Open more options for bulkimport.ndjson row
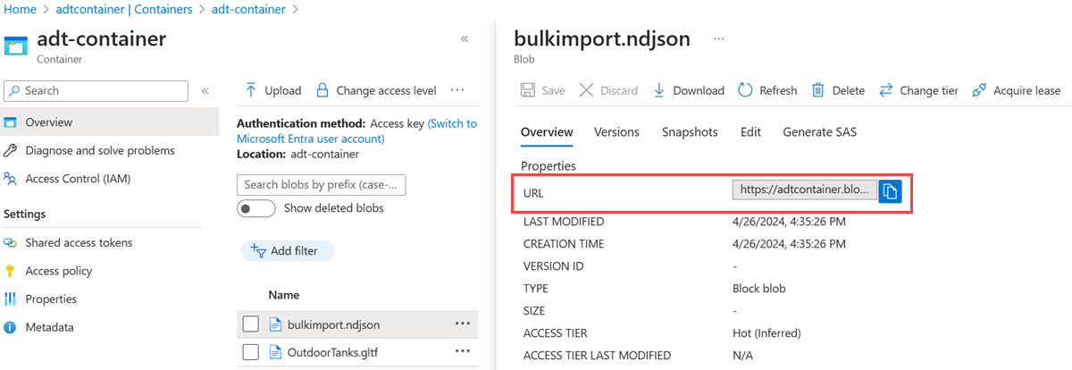The image size is (1072, 370). click(462, 324)
